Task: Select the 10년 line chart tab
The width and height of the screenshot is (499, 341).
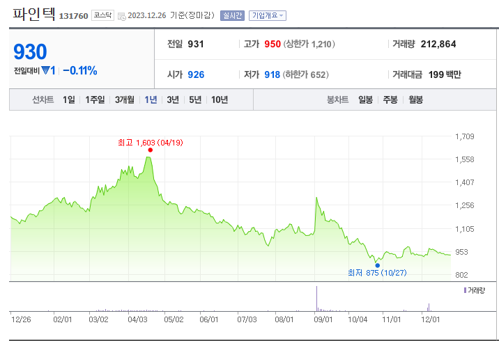Action: tap(220, 100)
